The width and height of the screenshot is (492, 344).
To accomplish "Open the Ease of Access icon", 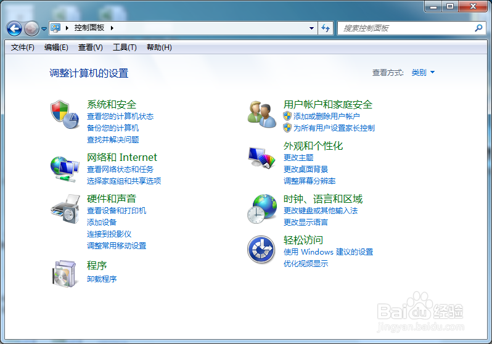I will coord(261,250).
